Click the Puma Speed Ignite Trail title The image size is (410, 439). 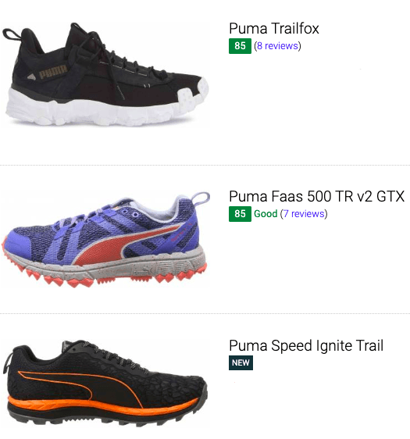306,345
